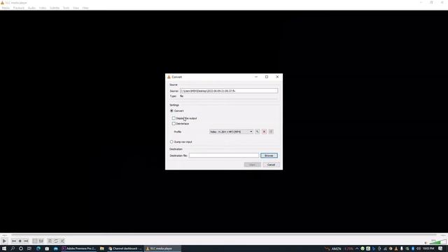The image size is (448, 252).
Task: Enable the Deinterlace checkbox
Action: coord(174,124)
